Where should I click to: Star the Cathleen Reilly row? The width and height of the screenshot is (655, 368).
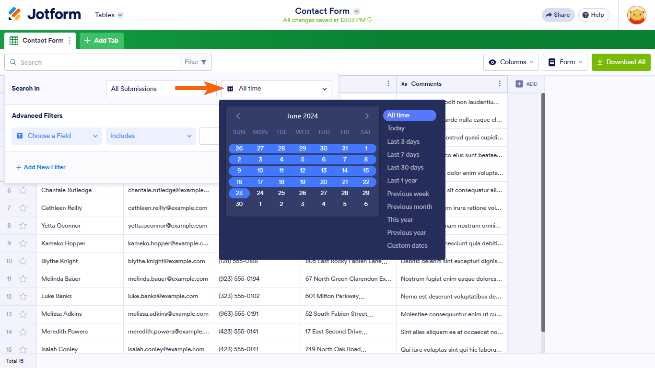click(23, 208)
